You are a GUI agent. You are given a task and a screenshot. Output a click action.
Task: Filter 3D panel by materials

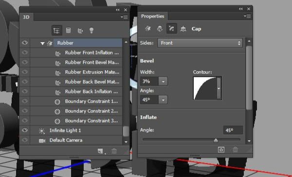pyautogui.click(x=80, y=30)
